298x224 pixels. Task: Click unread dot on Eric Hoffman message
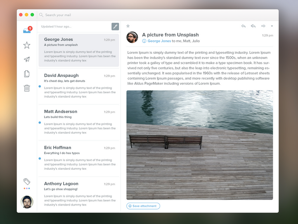pyautogui.click(x=40, y=159)
